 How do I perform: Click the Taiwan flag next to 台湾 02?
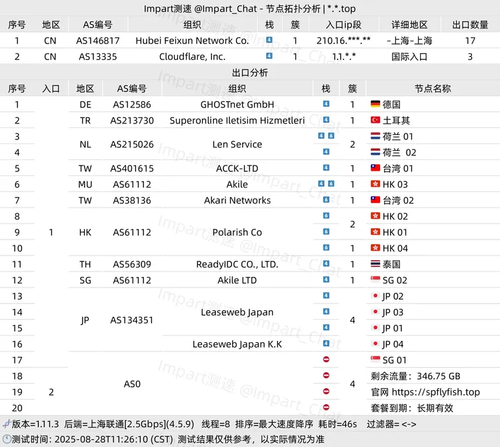pyautogui.click(x=375, y=201)
